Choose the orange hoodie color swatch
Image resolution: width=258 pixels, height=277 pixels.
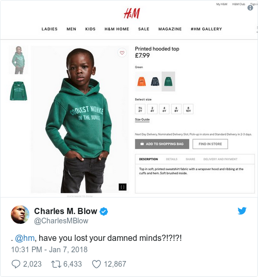(x=141, y=82)
